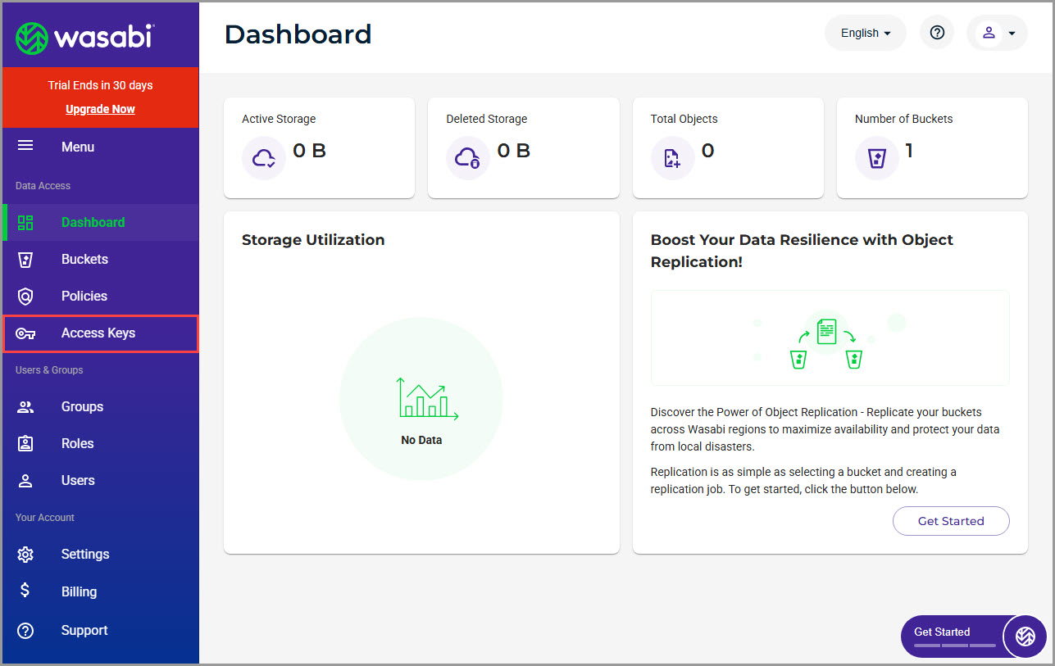Viewport: 1055px width, 666px height.
Task: Open the purple Get Started floating widget
Action: [x=973, y=637]
